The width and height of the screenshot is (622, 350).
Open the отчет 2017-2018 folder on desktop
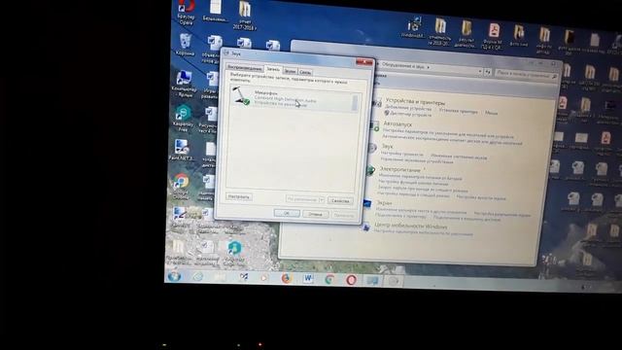pos(245,16)
